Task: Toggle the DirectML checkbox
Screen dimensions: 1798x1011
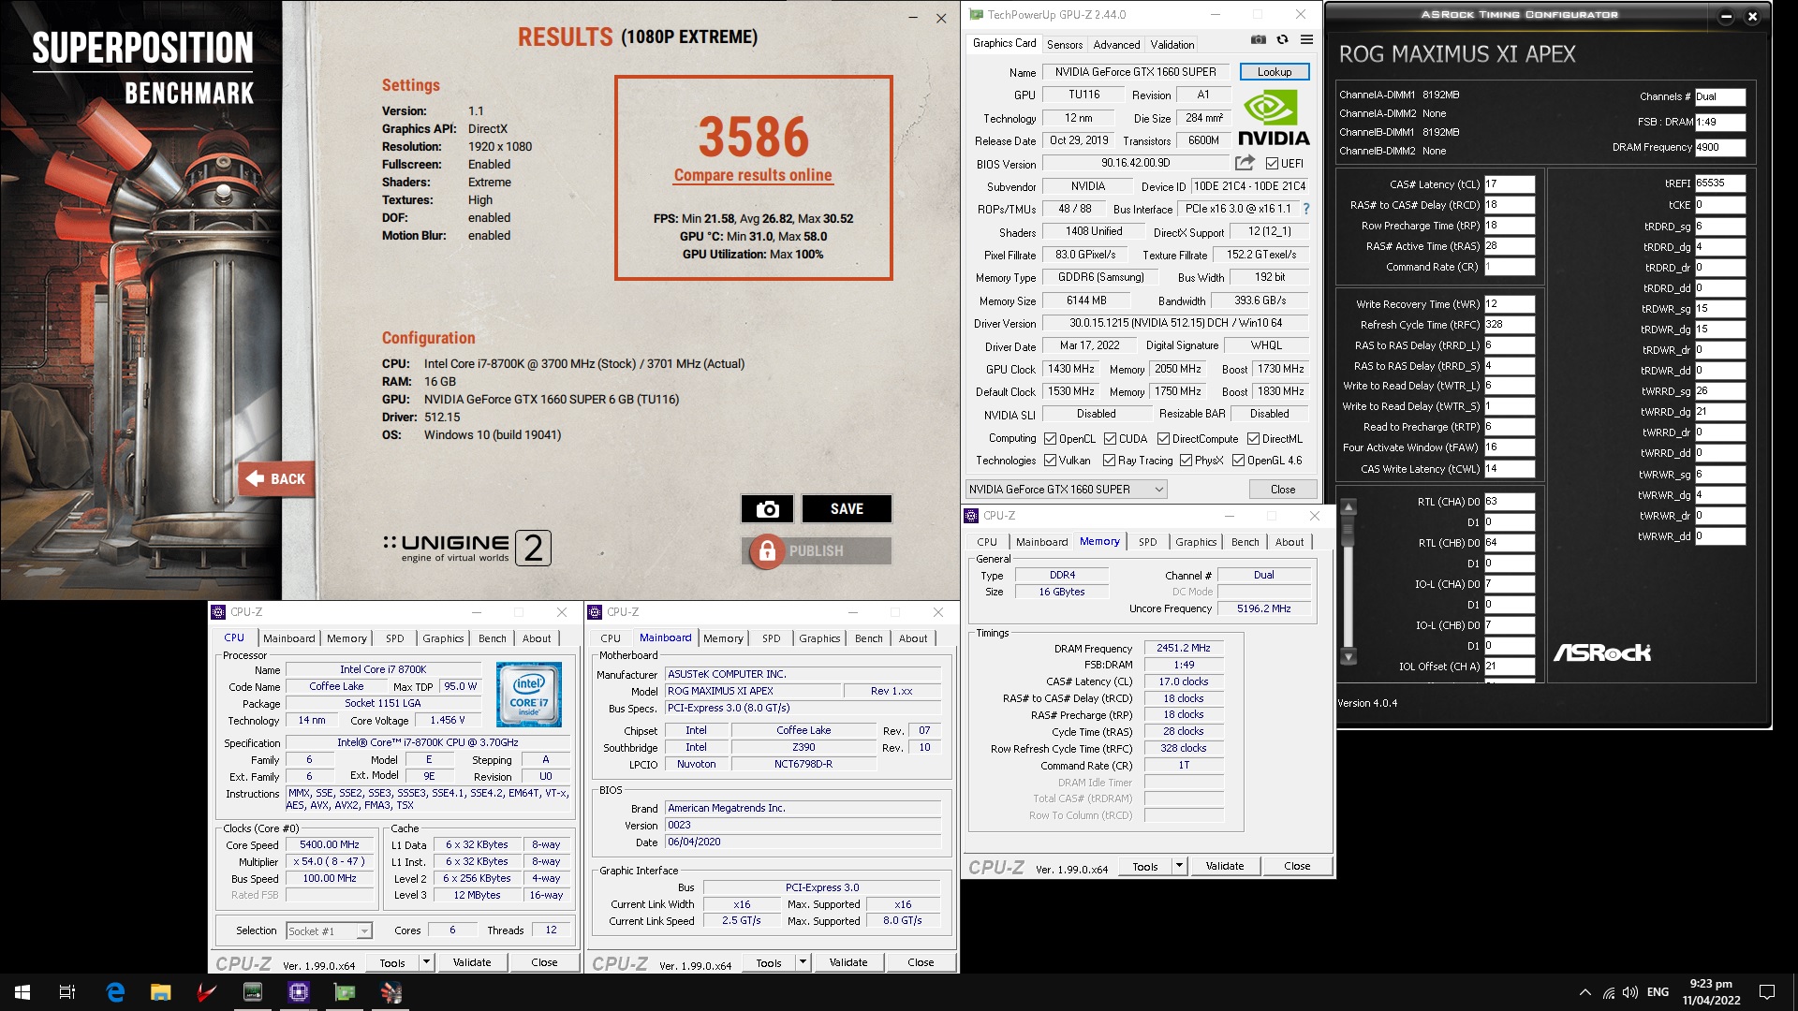Action: pos(1253,439)
